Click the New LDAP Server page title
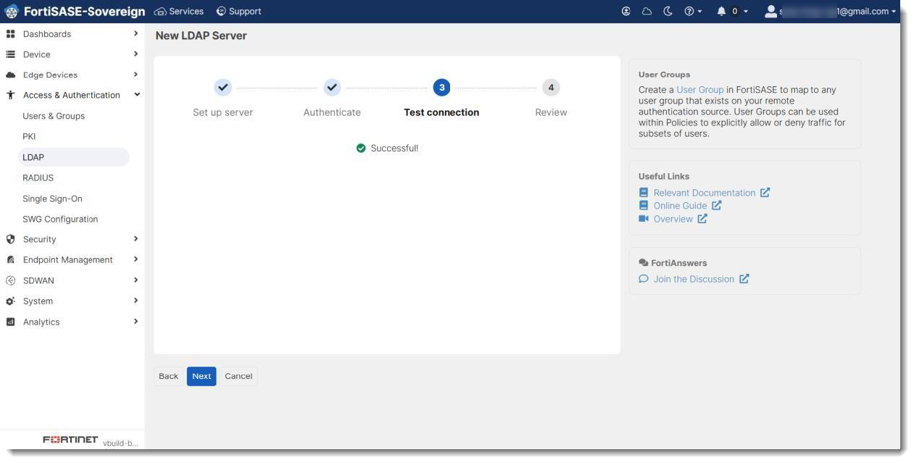Image resolution: width=914 pixels, height=463 pixels. pos(201,36)
